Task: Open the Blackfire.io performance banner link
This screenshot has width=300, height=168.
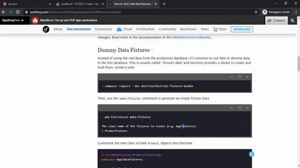Action: tap(69, 20)
